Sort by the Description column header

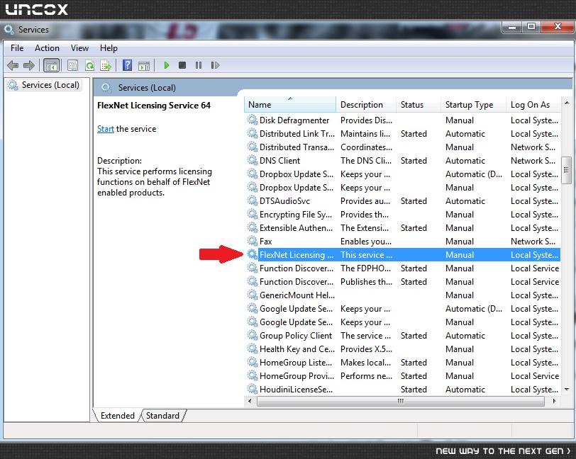click(366, 105)
